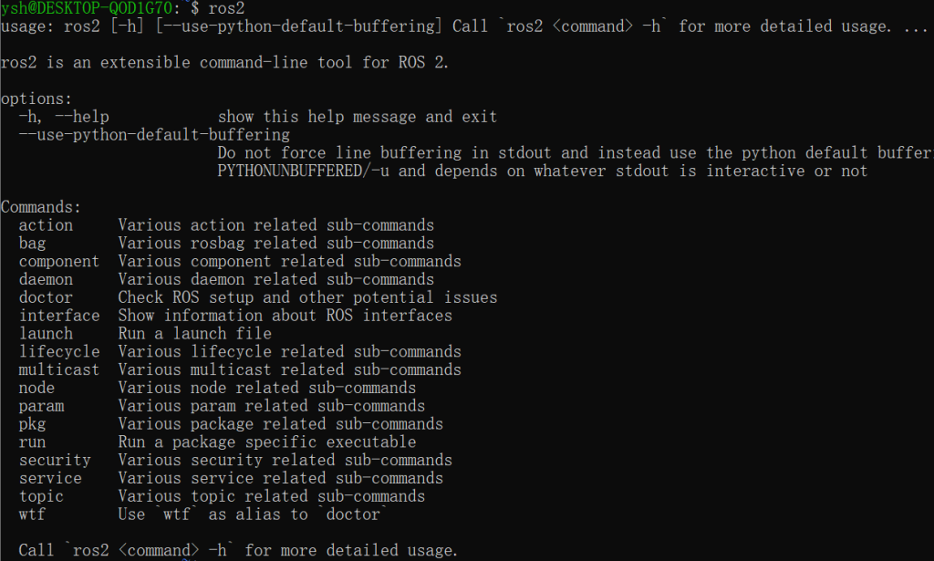Image resolution: width=934 pixels, height=561 pixels.
Task: Click the 'topic' command entry
Action: (41, 496)
